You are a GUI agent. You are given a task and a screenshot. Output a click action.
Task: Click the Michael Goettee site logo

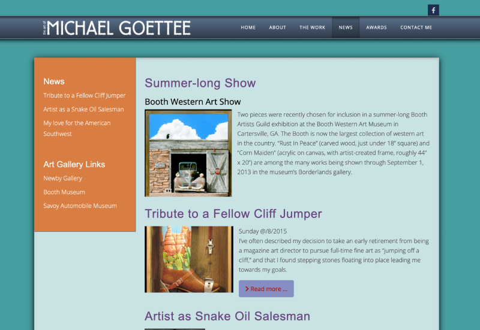tap(118, 28)
